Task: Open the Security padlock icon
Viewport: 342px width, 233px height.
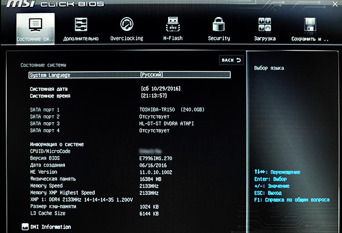Action: (219, 24)
